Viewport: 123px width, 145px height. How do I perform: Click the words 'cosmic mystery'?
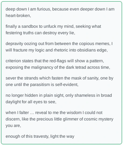[x=99, y=119]
